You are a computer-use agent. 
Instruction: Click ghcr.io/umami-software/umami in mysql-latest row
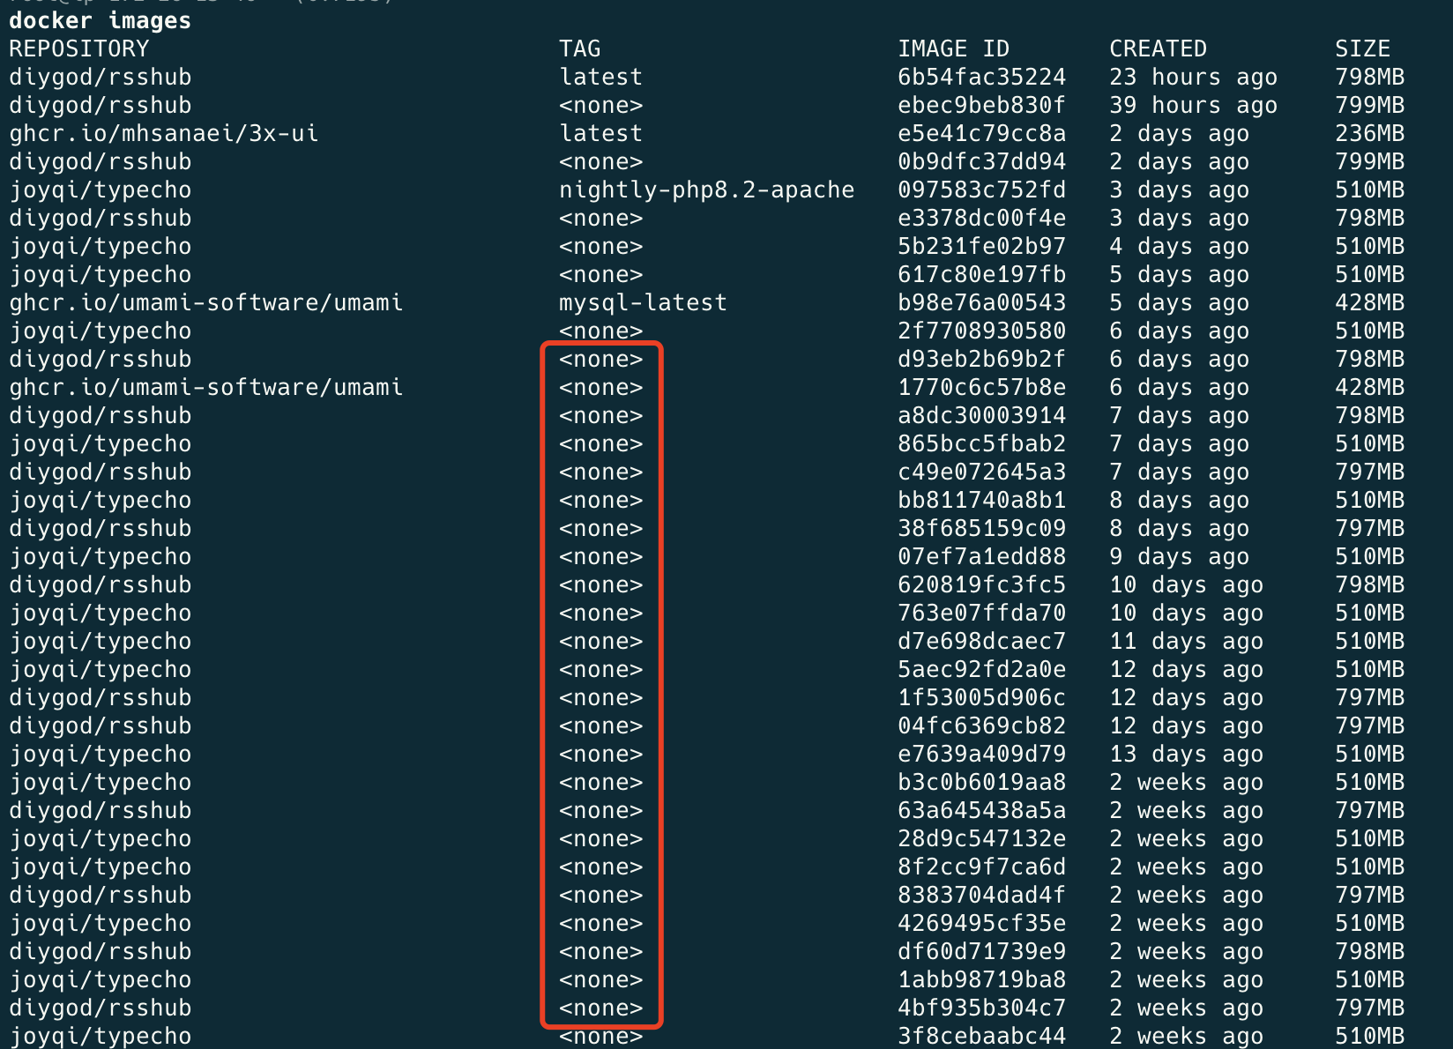[206, 302]
